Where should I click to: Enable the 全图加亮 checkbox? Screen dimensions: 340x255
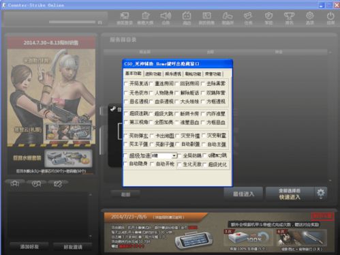pos(151,122)
